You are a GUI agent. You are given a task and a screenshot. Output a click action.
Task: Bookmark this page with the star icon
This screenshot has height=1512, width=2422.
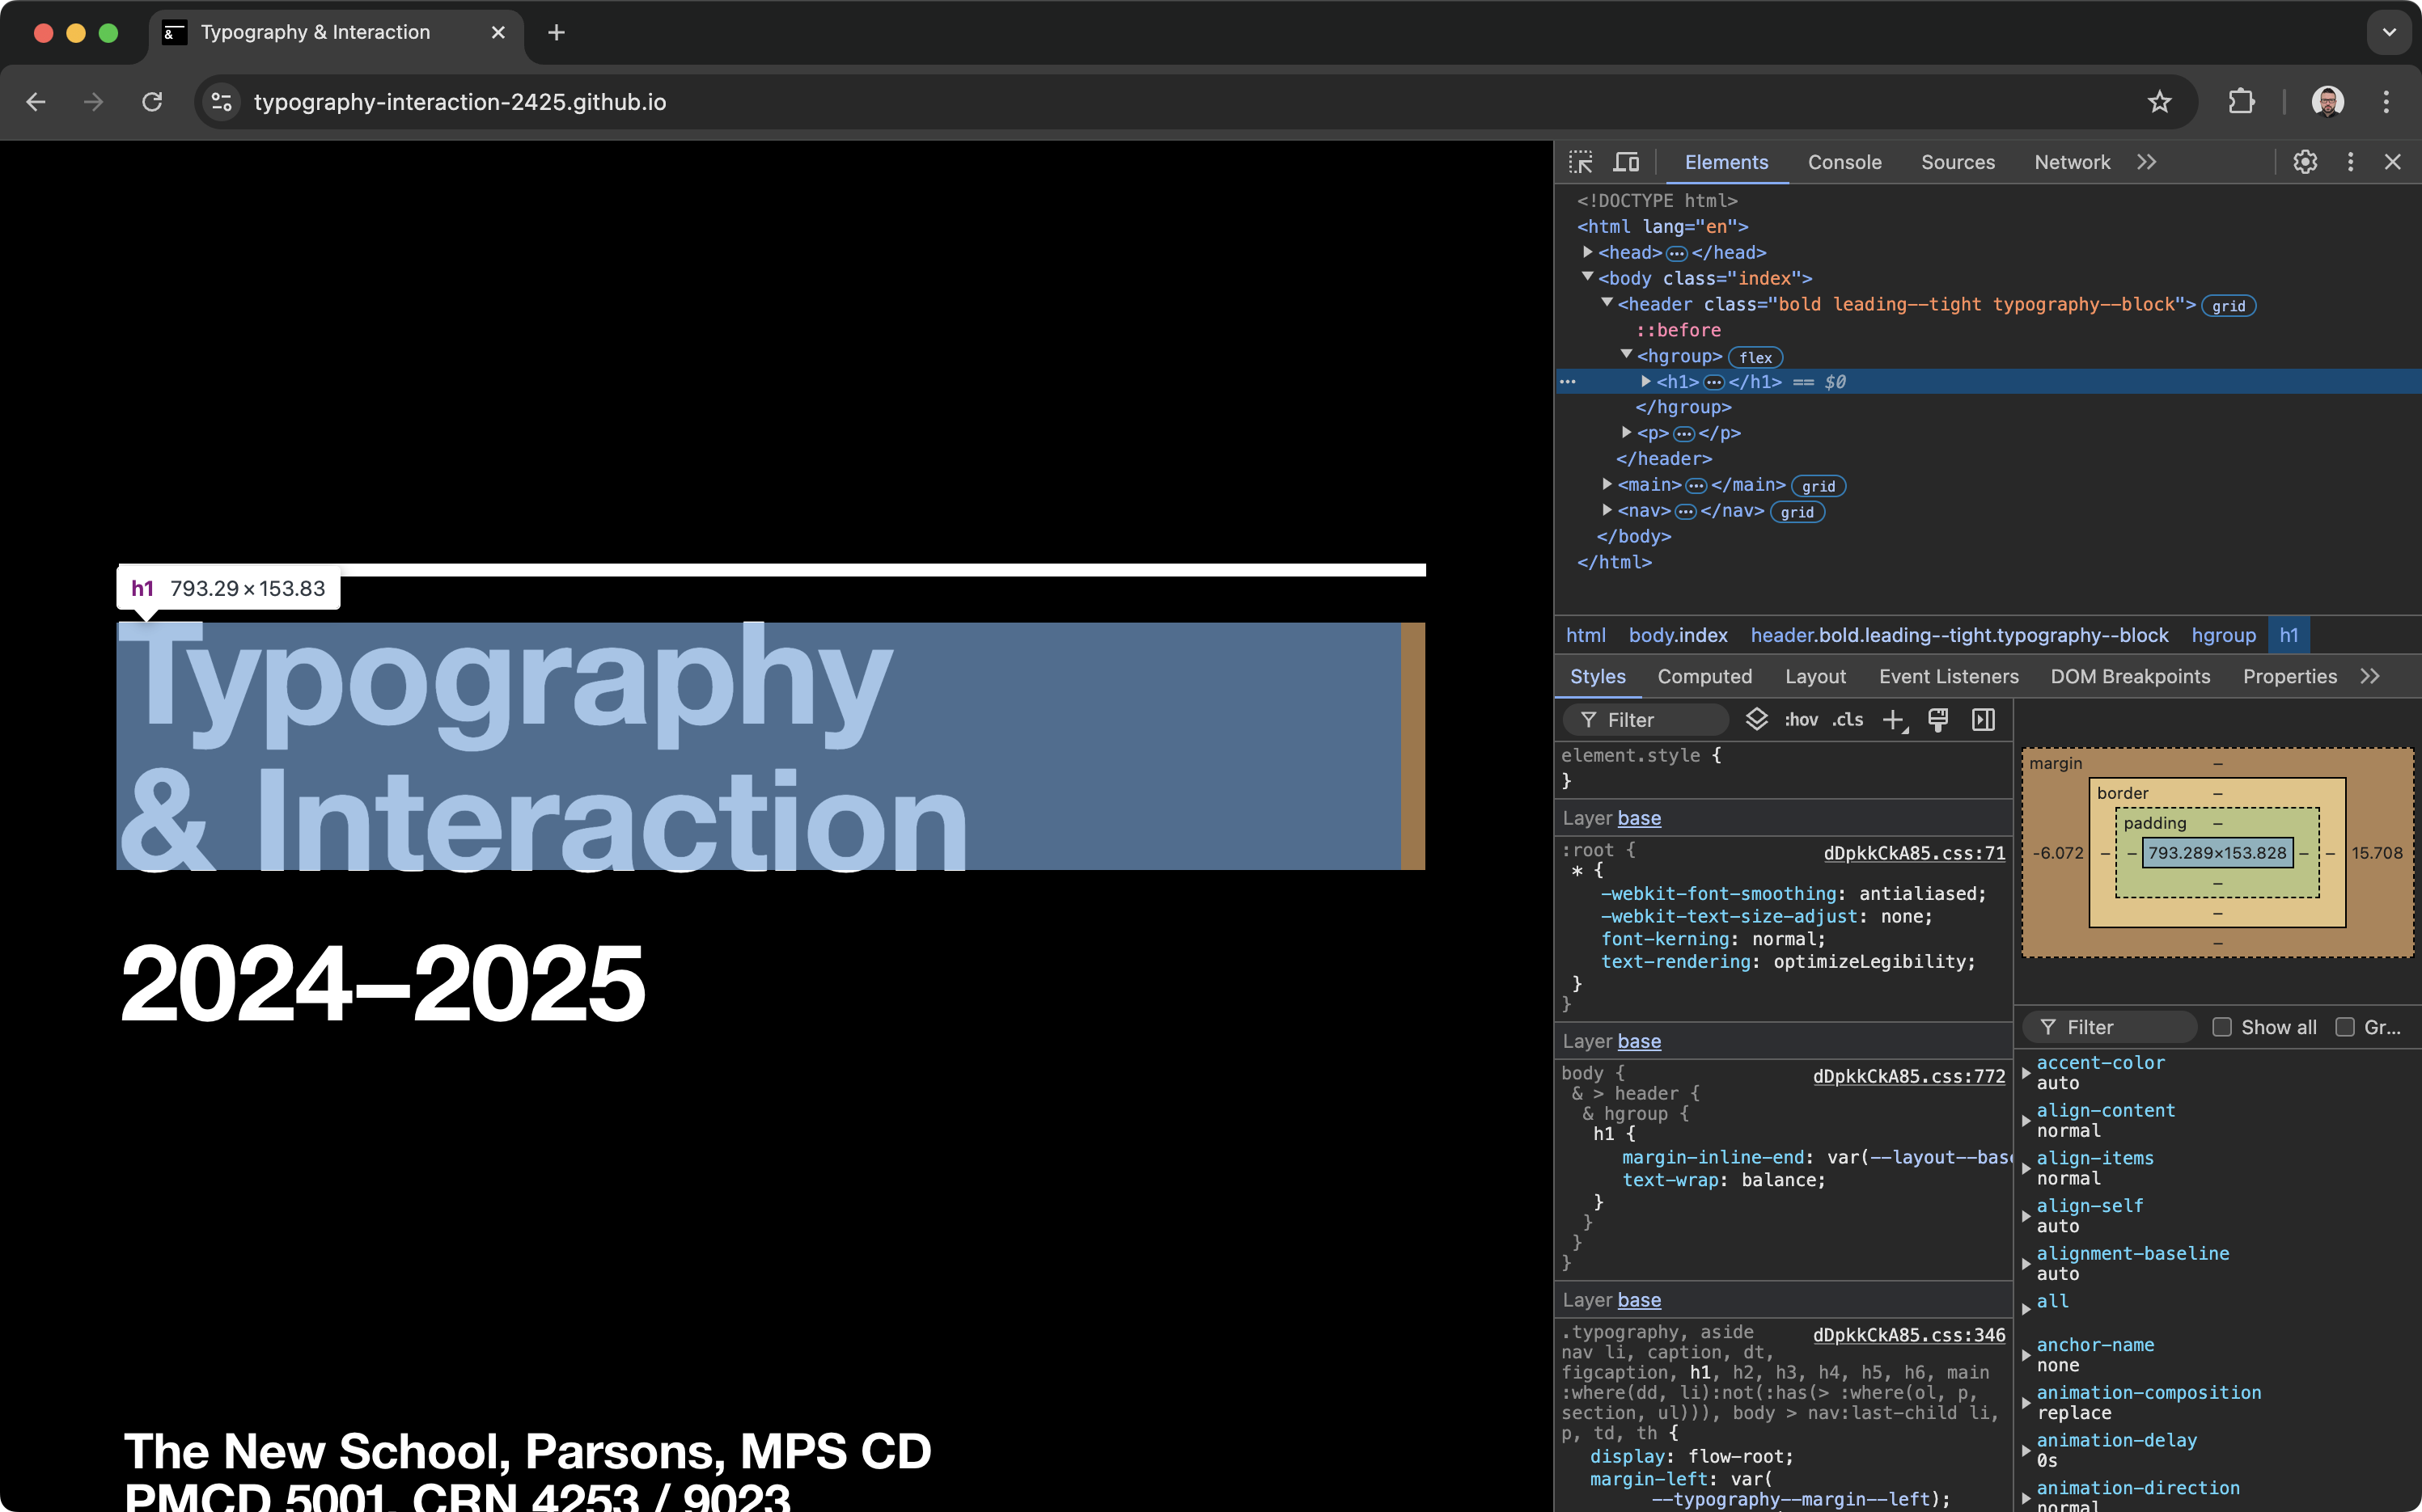click(x=2159, y=102)
